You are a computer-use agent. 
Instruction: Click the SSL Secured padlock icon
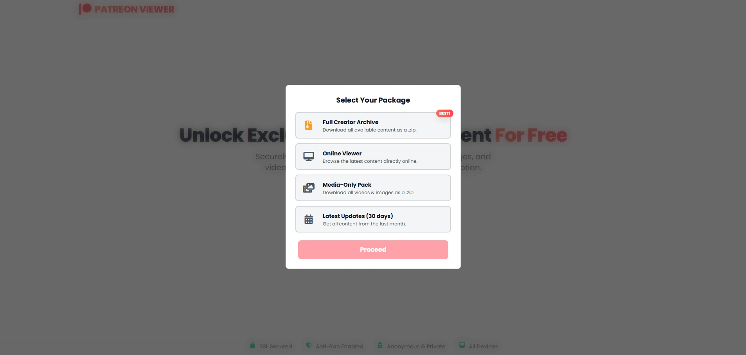252,345
